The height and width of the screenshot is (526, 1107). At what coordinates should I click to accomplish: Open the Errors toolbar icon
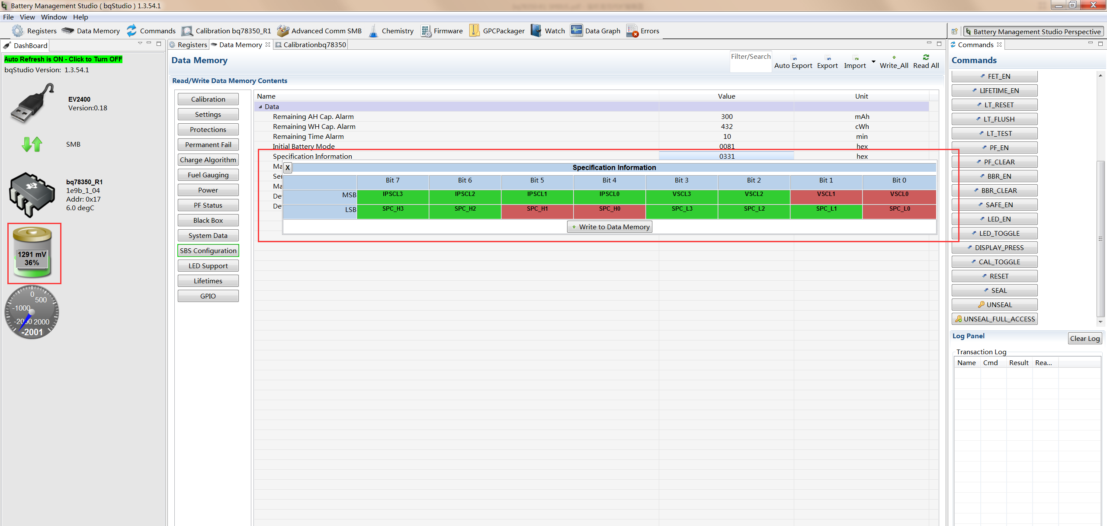[x=632, y=31]
